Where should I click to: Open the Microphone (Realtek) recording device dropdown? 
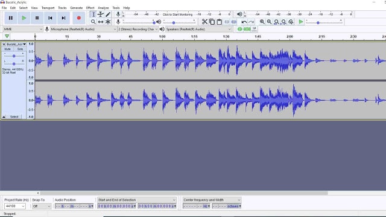click(x=83, y=29)
